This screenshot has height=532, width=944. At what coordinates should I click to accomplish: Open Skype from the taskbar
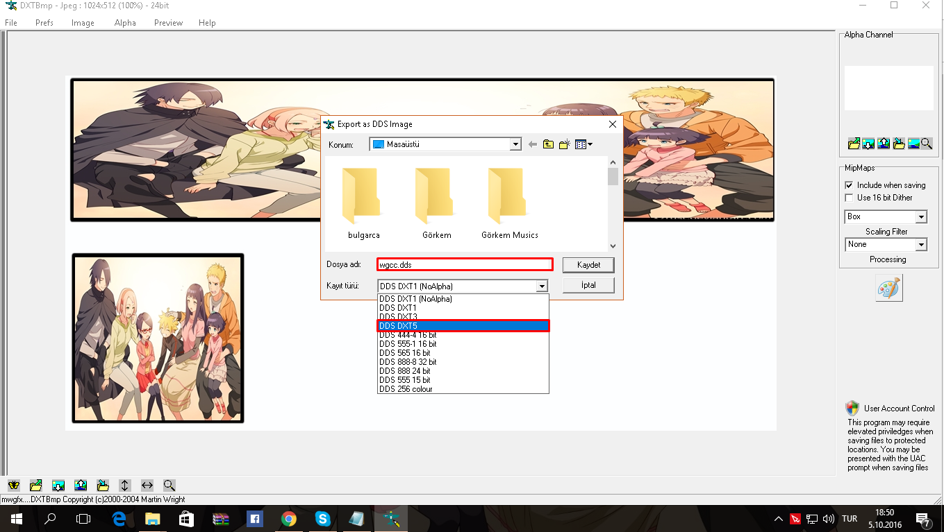pyautogui.click(x=323, y=519)
